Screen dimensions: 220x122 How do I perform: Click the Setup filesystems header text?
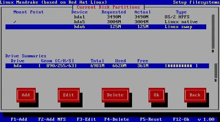[x=196, y=2]
